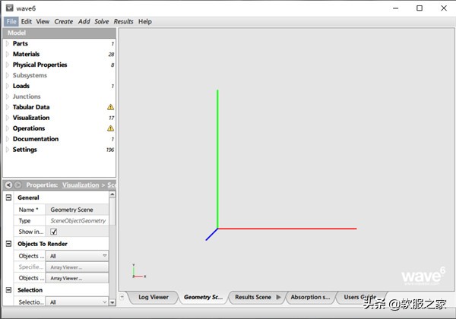Collapse the Objects To Render section

pyautogui.click(x=8, y=244)
